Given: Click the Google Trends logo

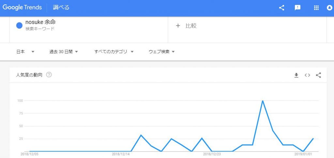Looking at the screenshot, I should tap(22, 7).
